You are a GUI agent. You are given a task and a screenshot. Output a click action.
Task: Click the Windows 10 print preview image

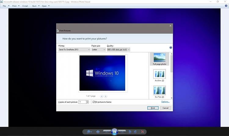(x=102, y=73)
